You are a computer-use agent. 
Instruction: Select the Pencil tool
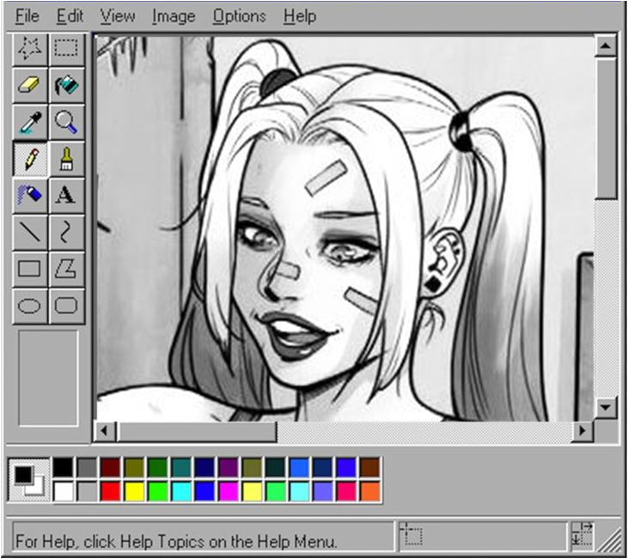click(30, 159)
